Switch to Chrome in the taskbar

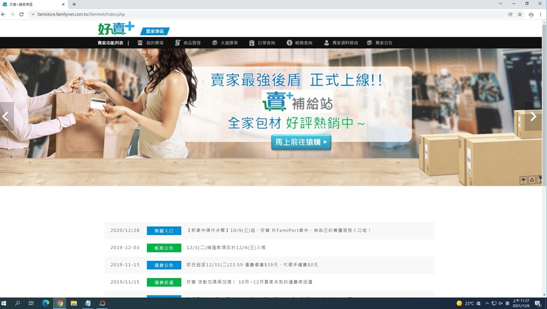point(60,304)
